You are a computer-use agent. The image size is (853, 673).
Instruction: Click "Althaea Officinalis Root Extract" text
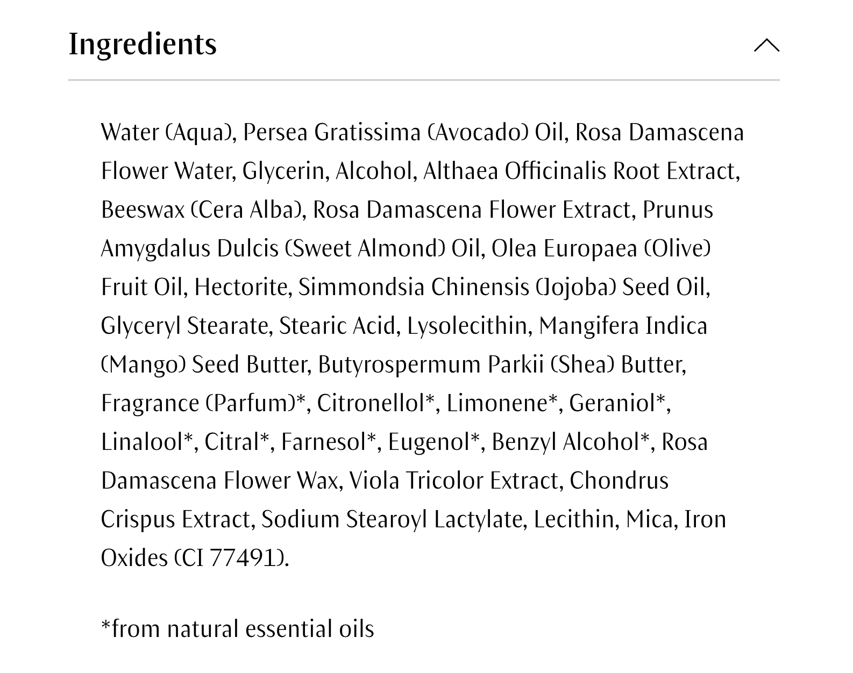tap(581, 171)
